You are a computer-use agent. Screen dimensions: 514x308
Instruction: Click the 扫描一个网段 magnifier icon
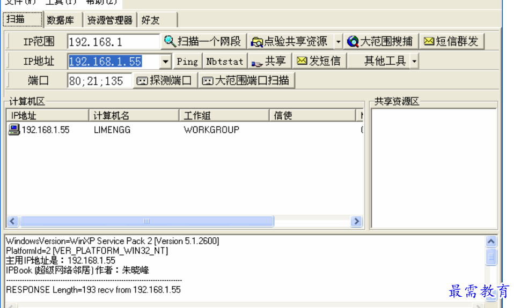point(170,41)
